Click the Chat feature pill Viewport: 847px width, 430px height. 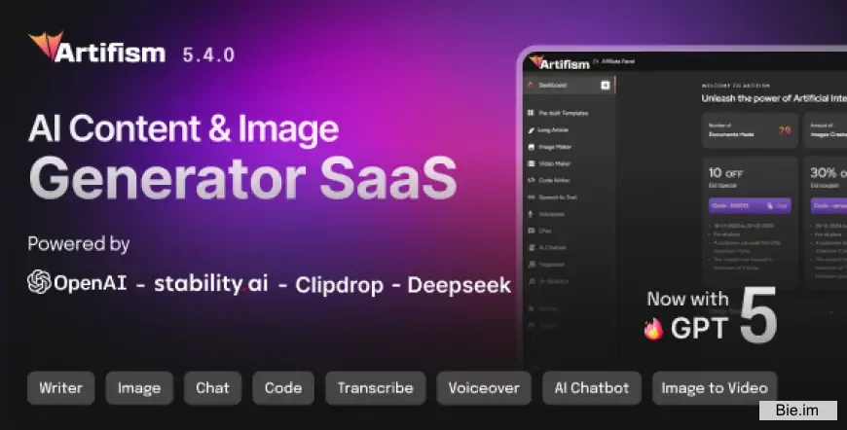pos(212,388)
